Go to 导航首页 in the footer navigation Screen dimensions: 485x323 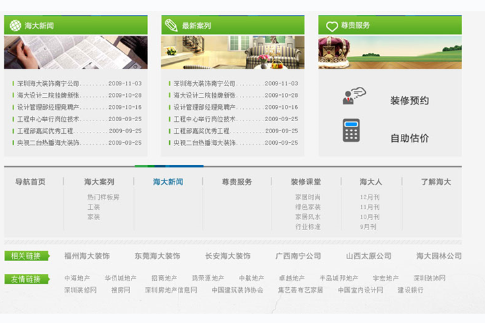point(30,182)
